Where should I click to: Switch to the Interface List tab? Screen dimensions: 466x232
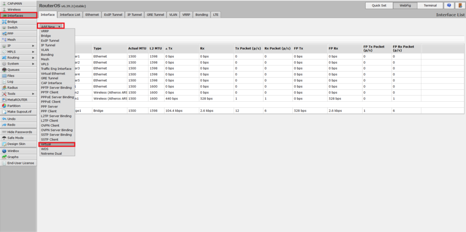tap(70, 15)
